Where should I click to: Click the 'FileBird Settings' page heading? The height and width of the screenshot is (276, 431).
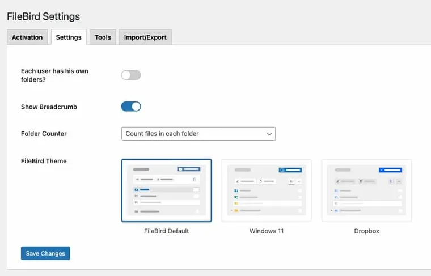44,16
